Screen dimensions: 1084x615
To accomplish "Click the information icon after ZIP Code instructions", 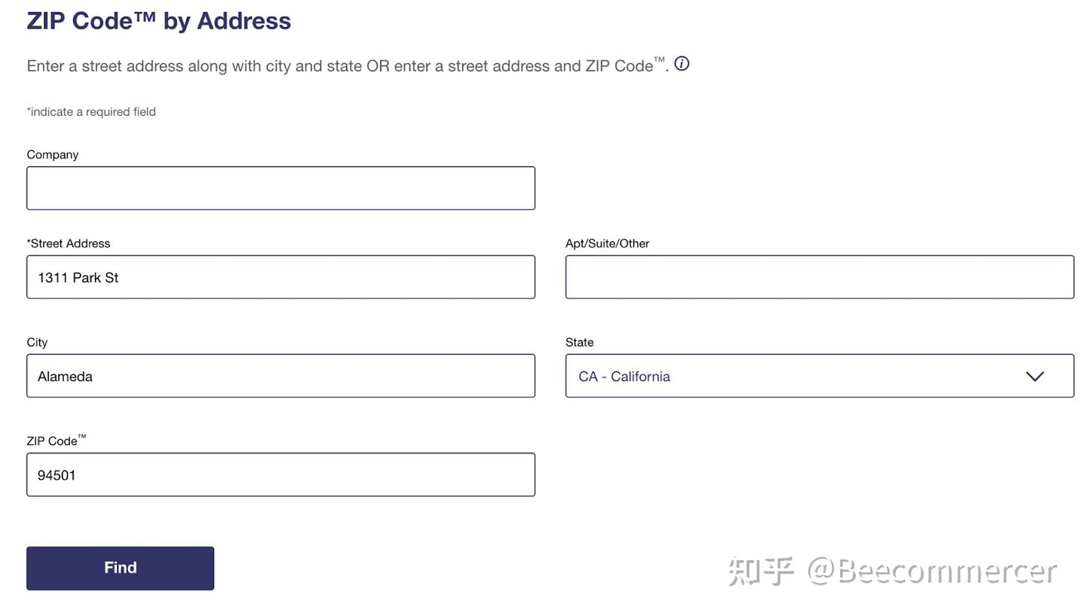I will pos(681,64).
